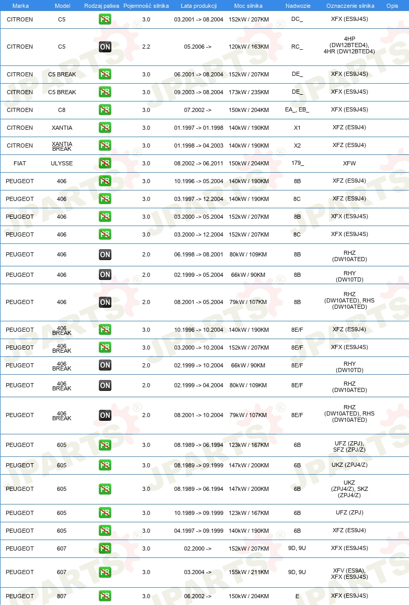Click the petrol icon for C5 BREAK 152kW / 207KM
Image resolution: width=409 pixels, height=605 pixels.
coord(105,74)
